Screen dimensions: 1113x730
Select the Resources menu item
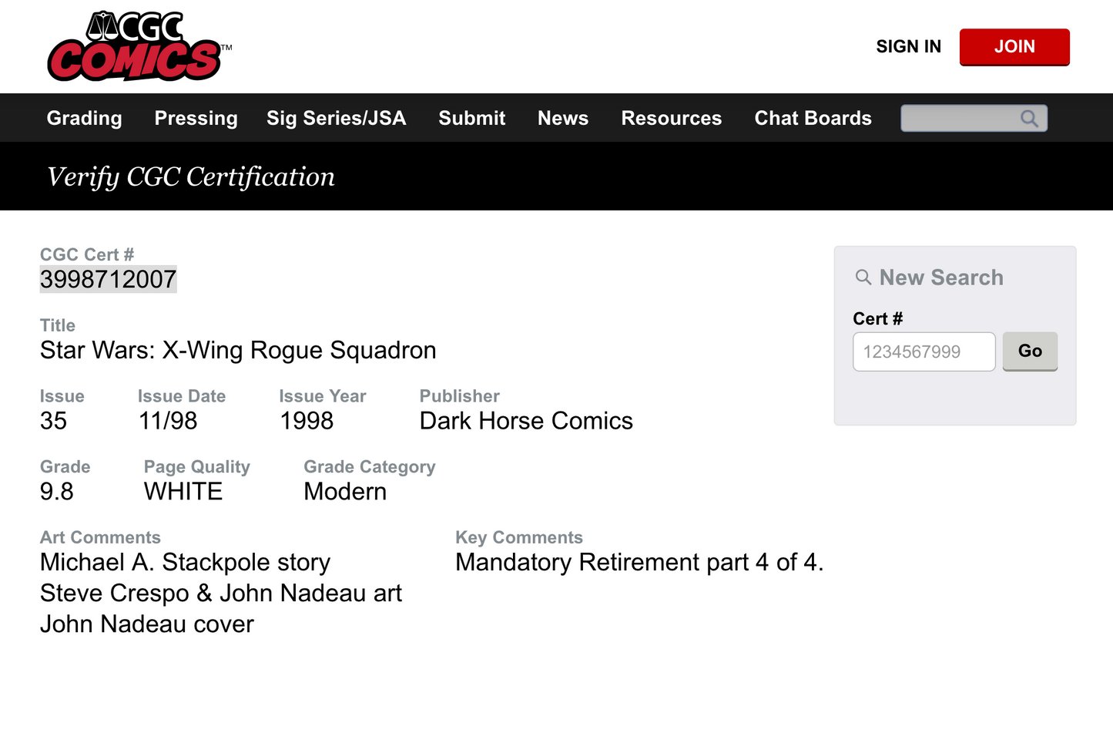click(x=672, y=118)
